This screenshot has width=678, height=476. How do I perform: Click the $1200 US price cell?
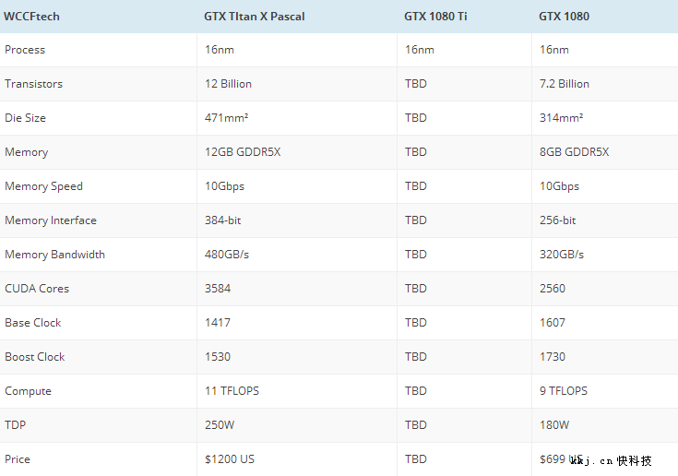point(230,459)
